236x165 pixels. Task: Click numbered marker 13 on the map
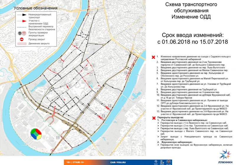103,116
